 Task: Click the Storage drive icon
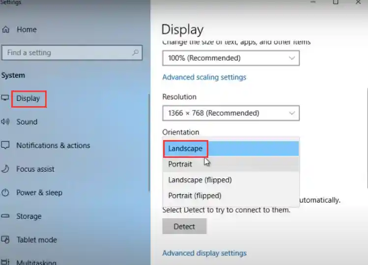point(5,216)
